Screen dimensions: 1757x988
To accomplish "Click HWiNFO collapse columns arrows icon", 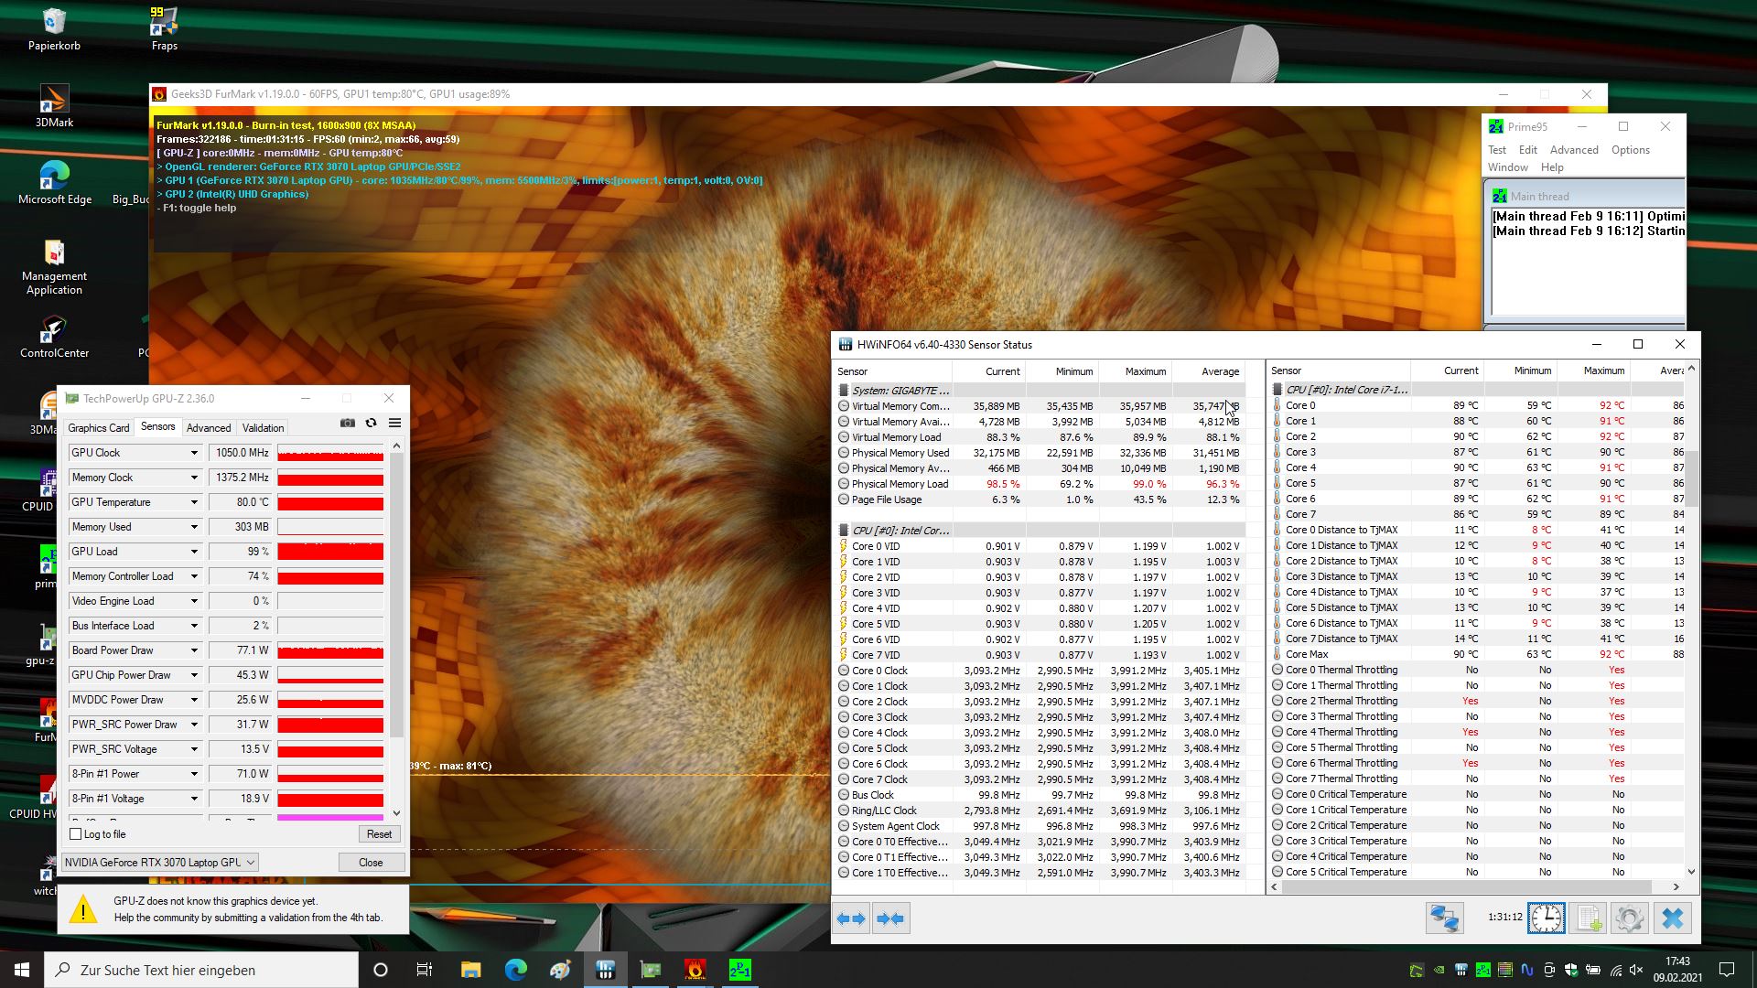I will [890, 918].
